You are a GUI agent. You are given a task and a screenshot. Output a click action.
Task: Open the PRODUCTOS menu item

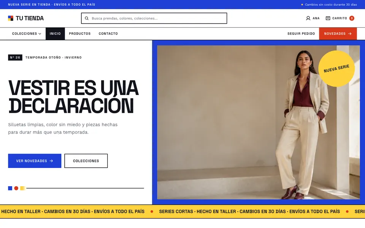click(x=79, y=34)
